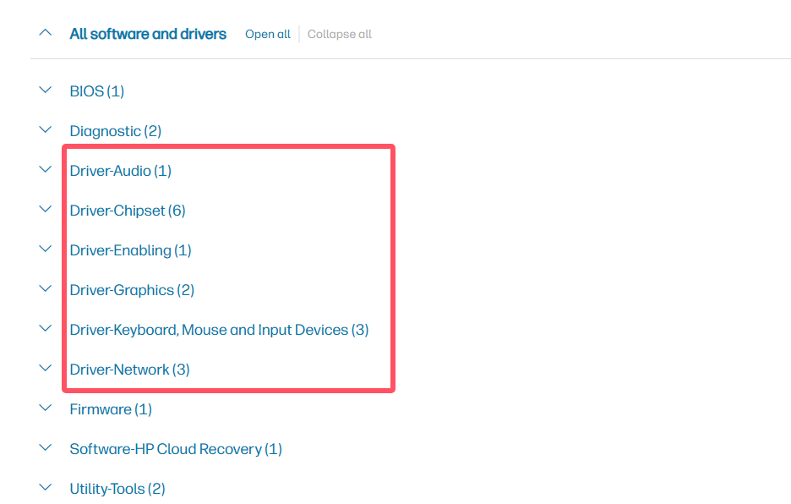Open the Driver-Keyboard, Mouse and Input Devices category

point(219,330)
